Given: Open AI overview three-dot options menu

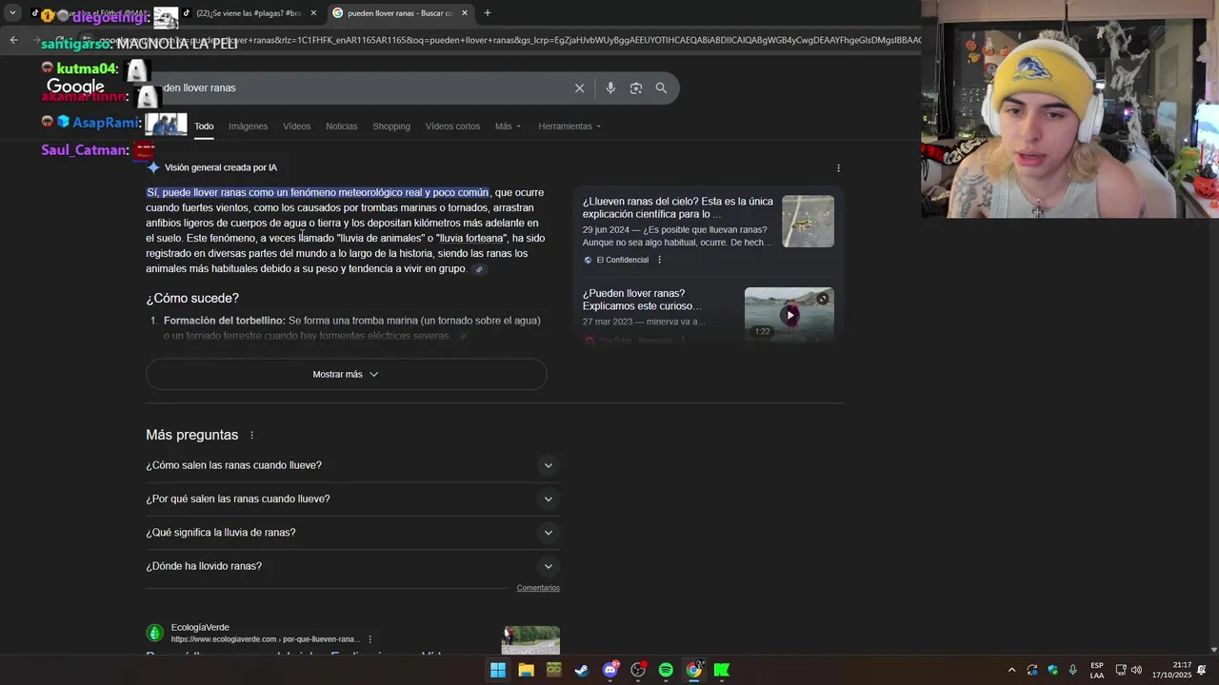Looking at the screenshot, I should [x=838, y=167].
